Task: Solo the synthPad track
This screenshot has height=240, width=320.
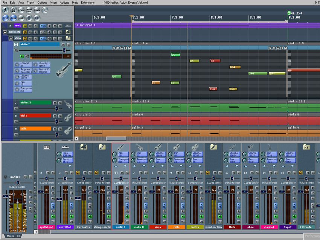Action: [60, 26]
